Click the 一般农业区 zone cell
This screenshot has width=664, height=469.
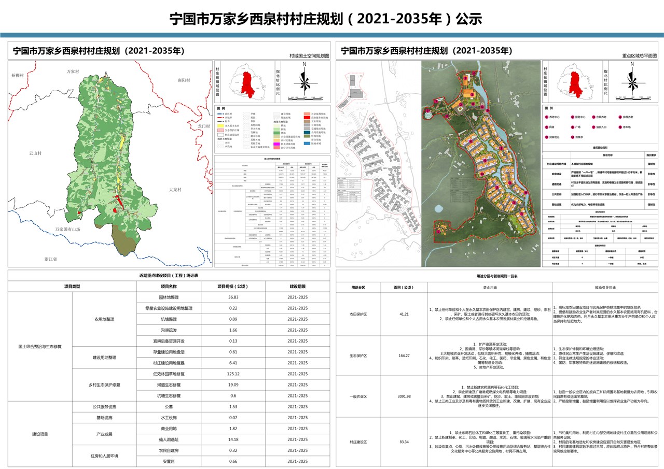358,396
